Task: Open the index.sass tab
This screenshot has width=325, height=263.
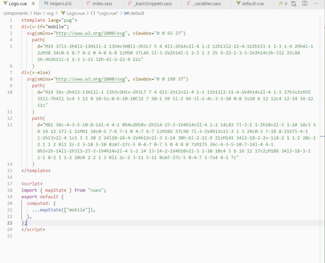Action: click(102, 3)
